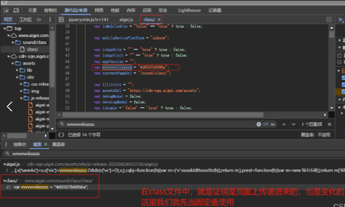Click the code editor scroll-up arrow

pos(332,28)
